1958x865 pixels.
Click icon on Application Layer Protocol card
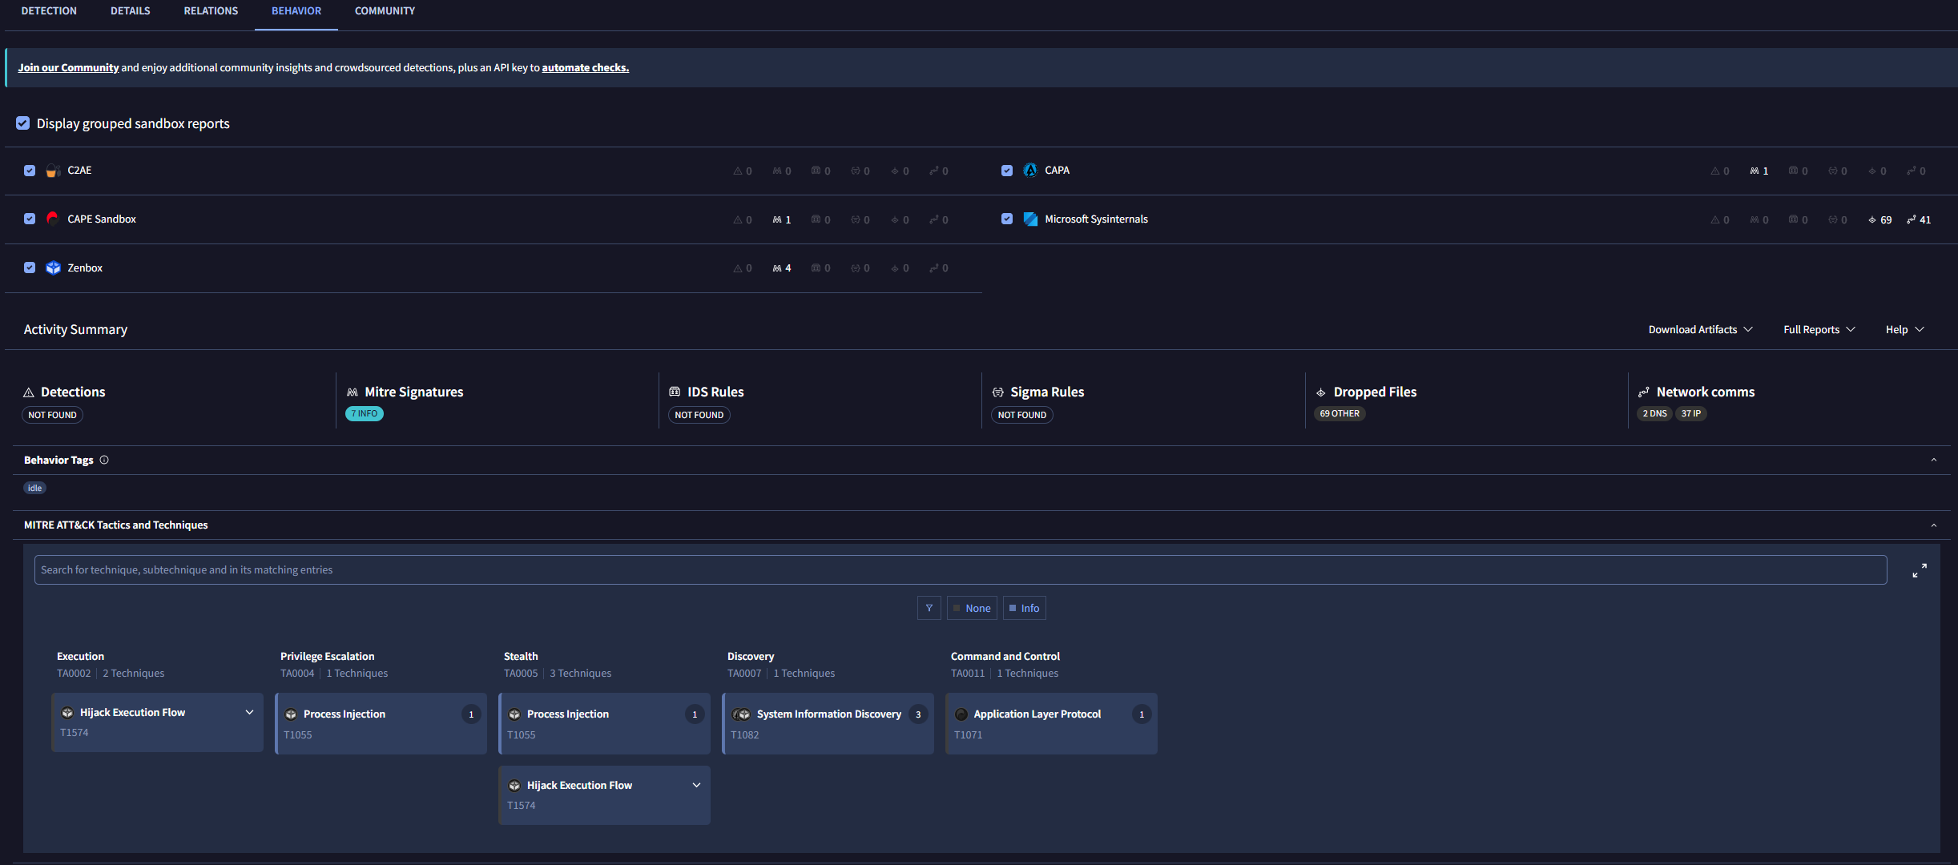(x=961, y=714)
